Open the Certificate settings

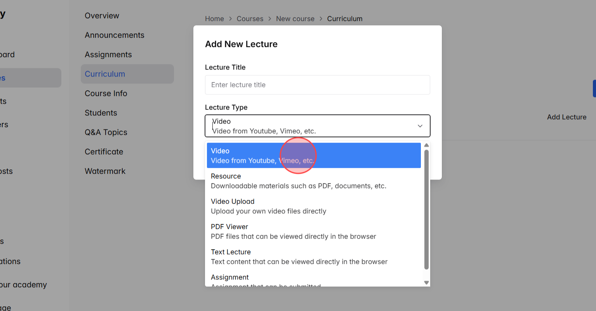(x=104, y=152)
